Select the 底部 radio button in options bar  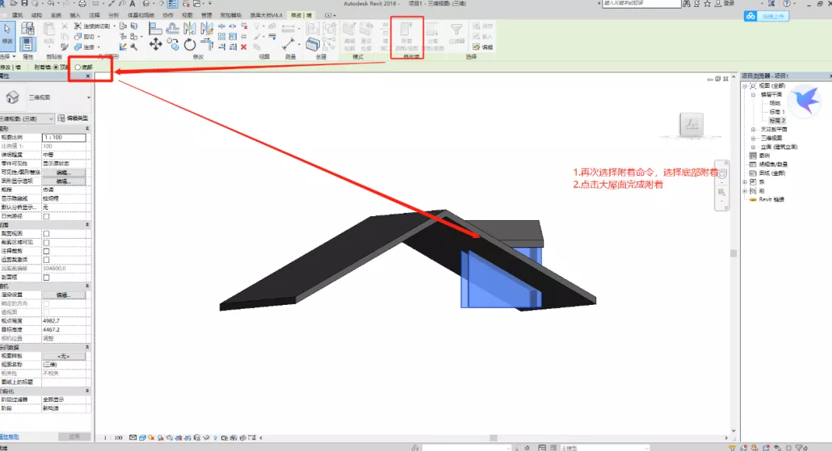click(x=78, y=68)
